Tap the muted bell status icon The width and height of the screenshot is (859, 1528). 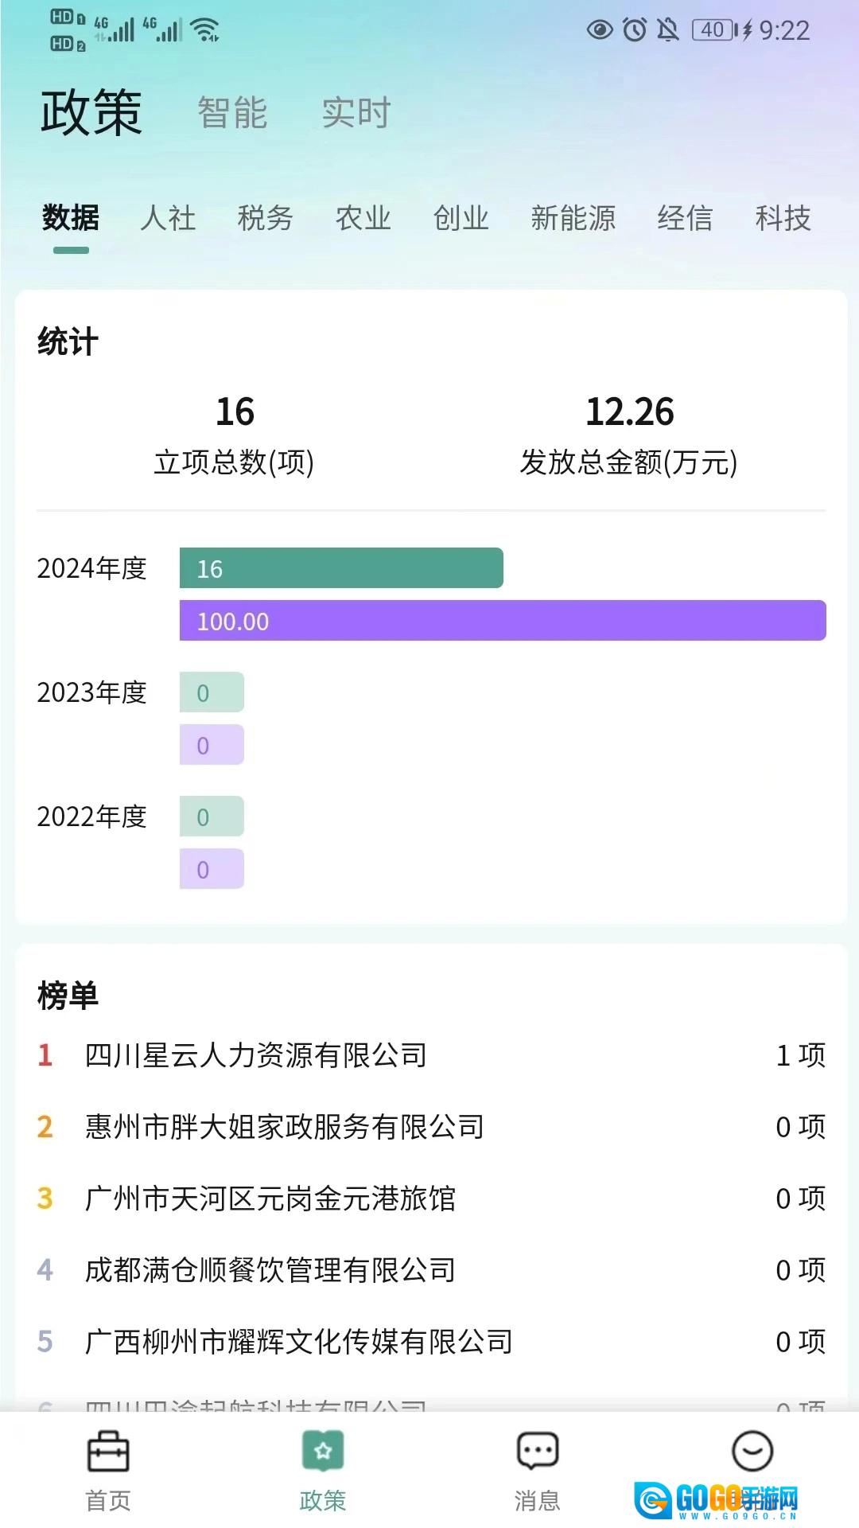[668, 30]
